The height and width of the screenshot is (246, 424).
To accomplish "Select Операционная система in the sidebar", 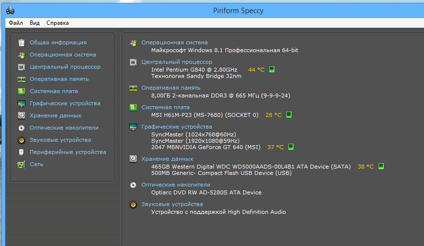I will point(63,55).
